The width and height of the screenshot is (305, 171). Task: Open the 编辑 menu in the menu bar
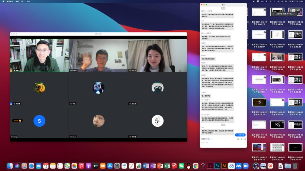17,1
